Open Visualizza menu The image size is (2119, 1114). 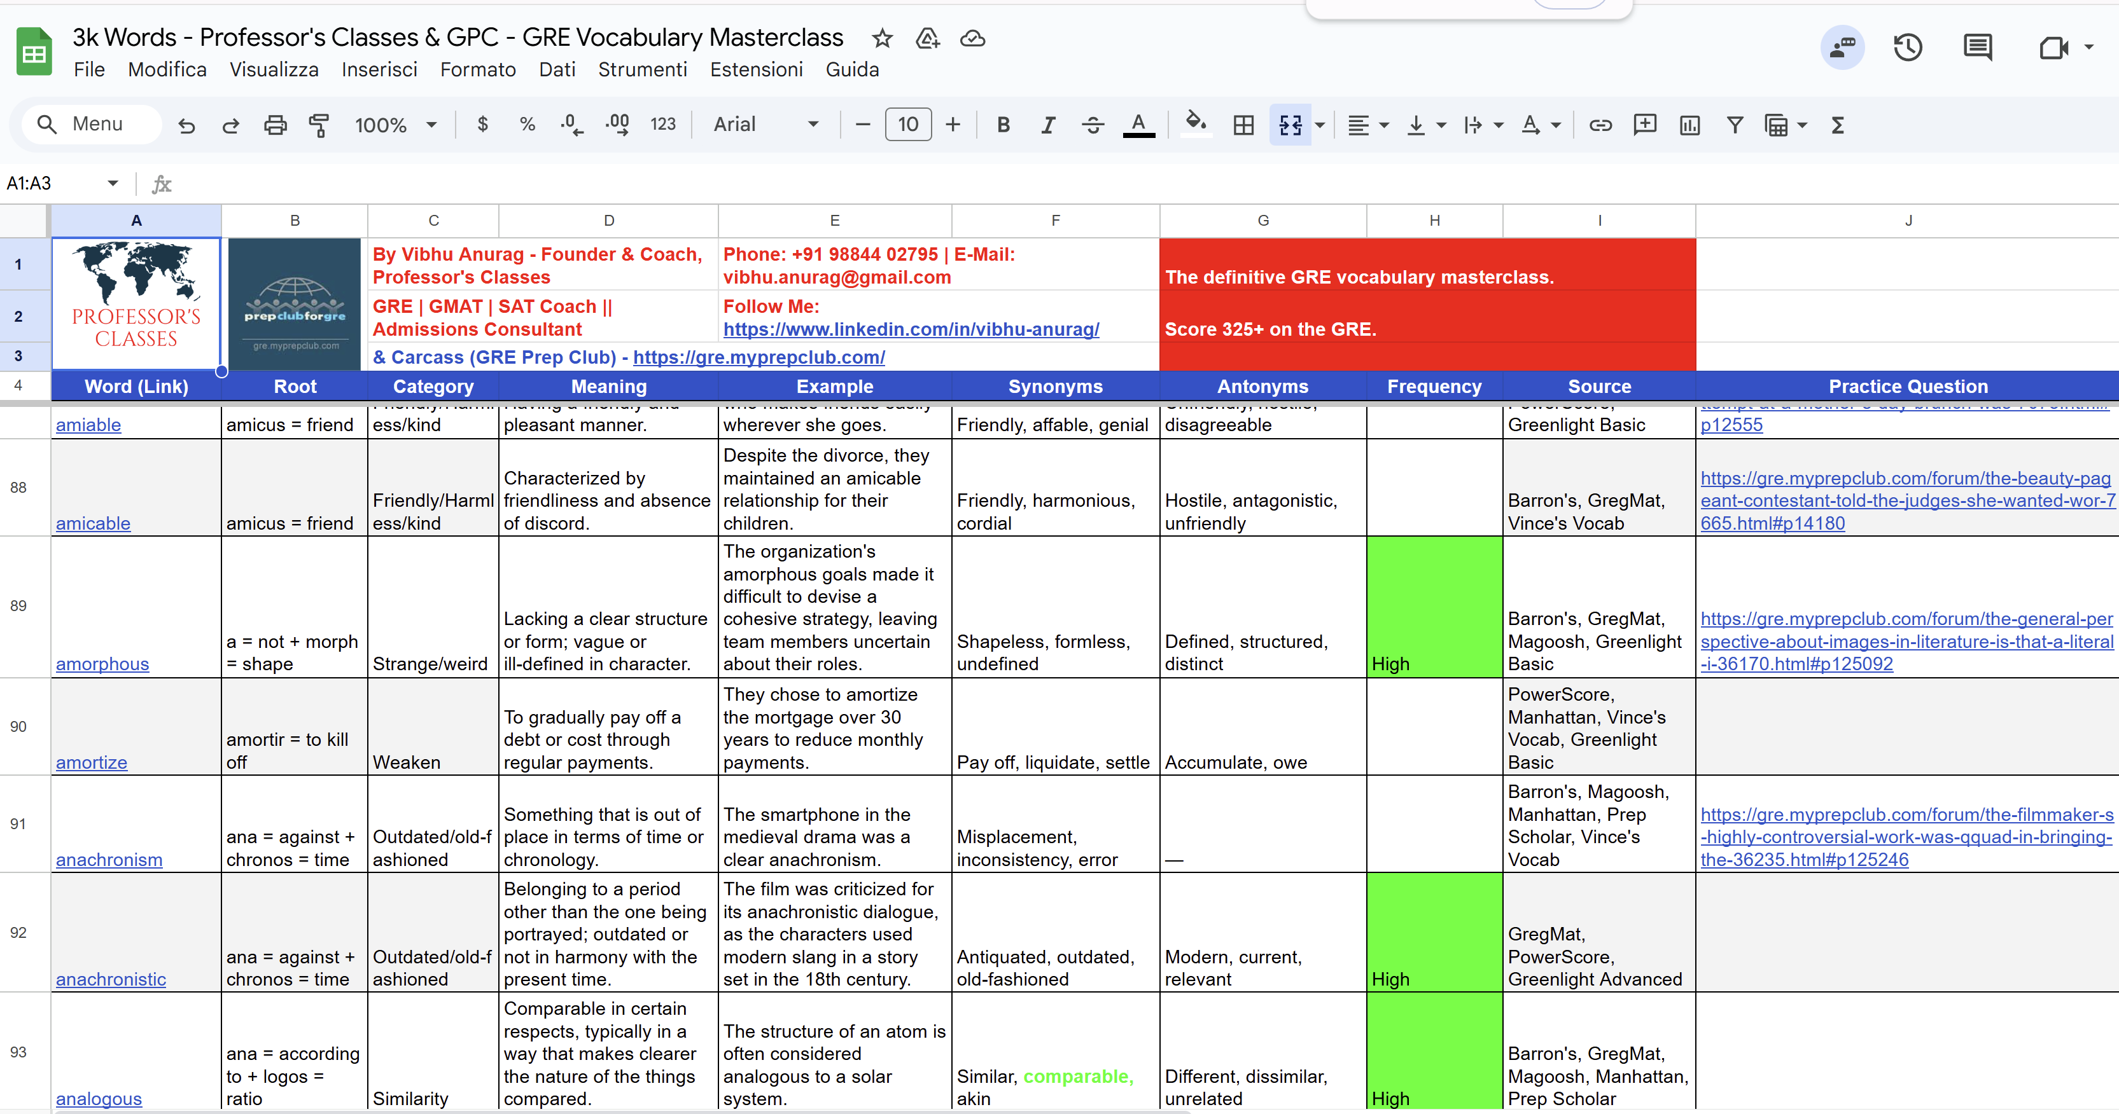click(x=274, y=70)
